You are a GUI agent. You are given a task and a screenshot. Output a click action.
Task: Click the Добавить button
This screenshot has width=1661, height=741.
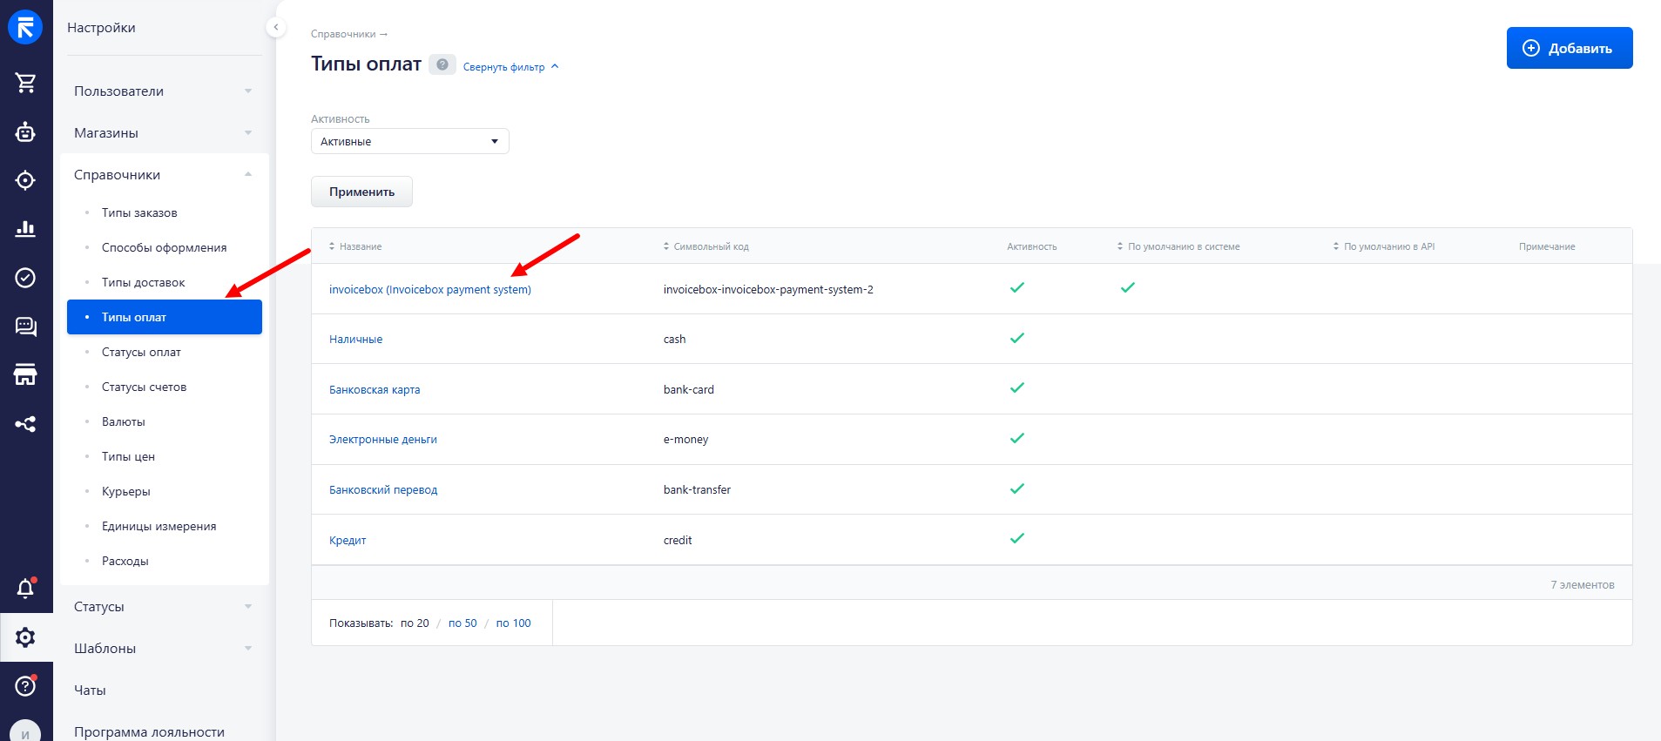pos(1570,48)
